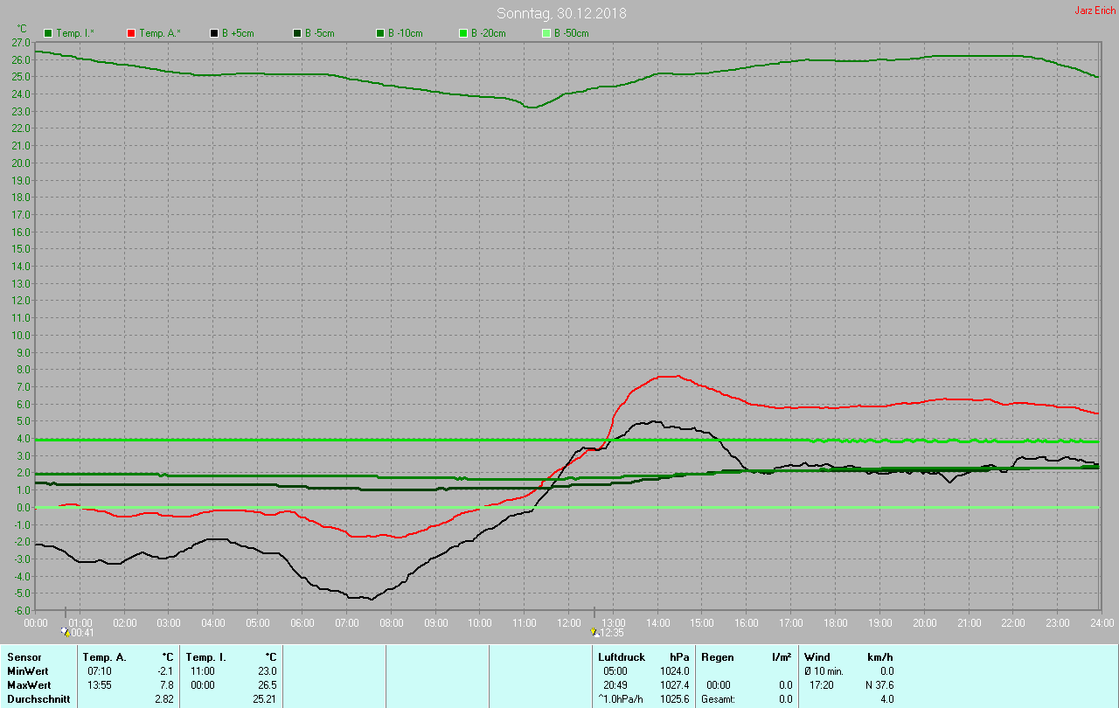Viewport: 1119px width, 708px height.
Task: Click the moonrise icon at 00:41
Action: pyautogui.click(x=65, y=633)
